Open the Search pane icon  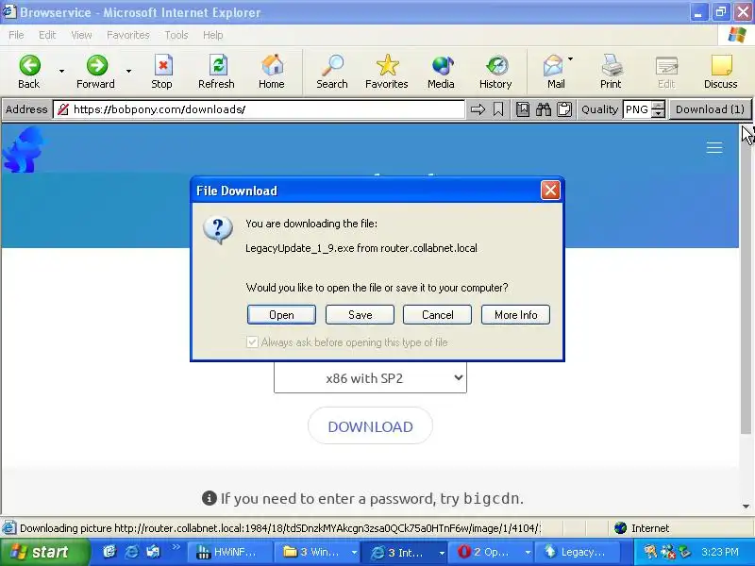[x=332, y=65]
